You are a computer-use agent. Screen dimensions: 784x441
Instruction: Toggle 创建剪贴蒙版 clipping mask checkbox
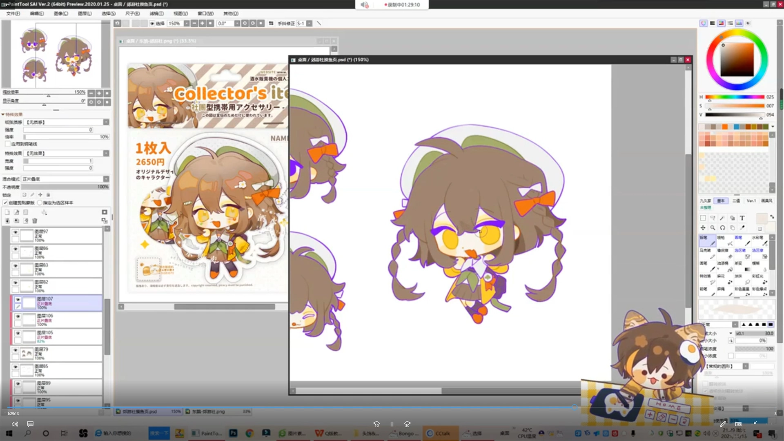pyautogui.click(x=5, y=203)
